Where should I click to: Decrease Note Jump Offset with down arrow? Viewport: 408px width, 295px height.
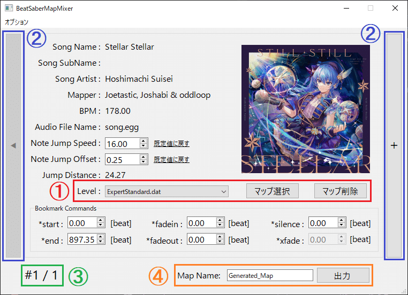pos(143,162)
